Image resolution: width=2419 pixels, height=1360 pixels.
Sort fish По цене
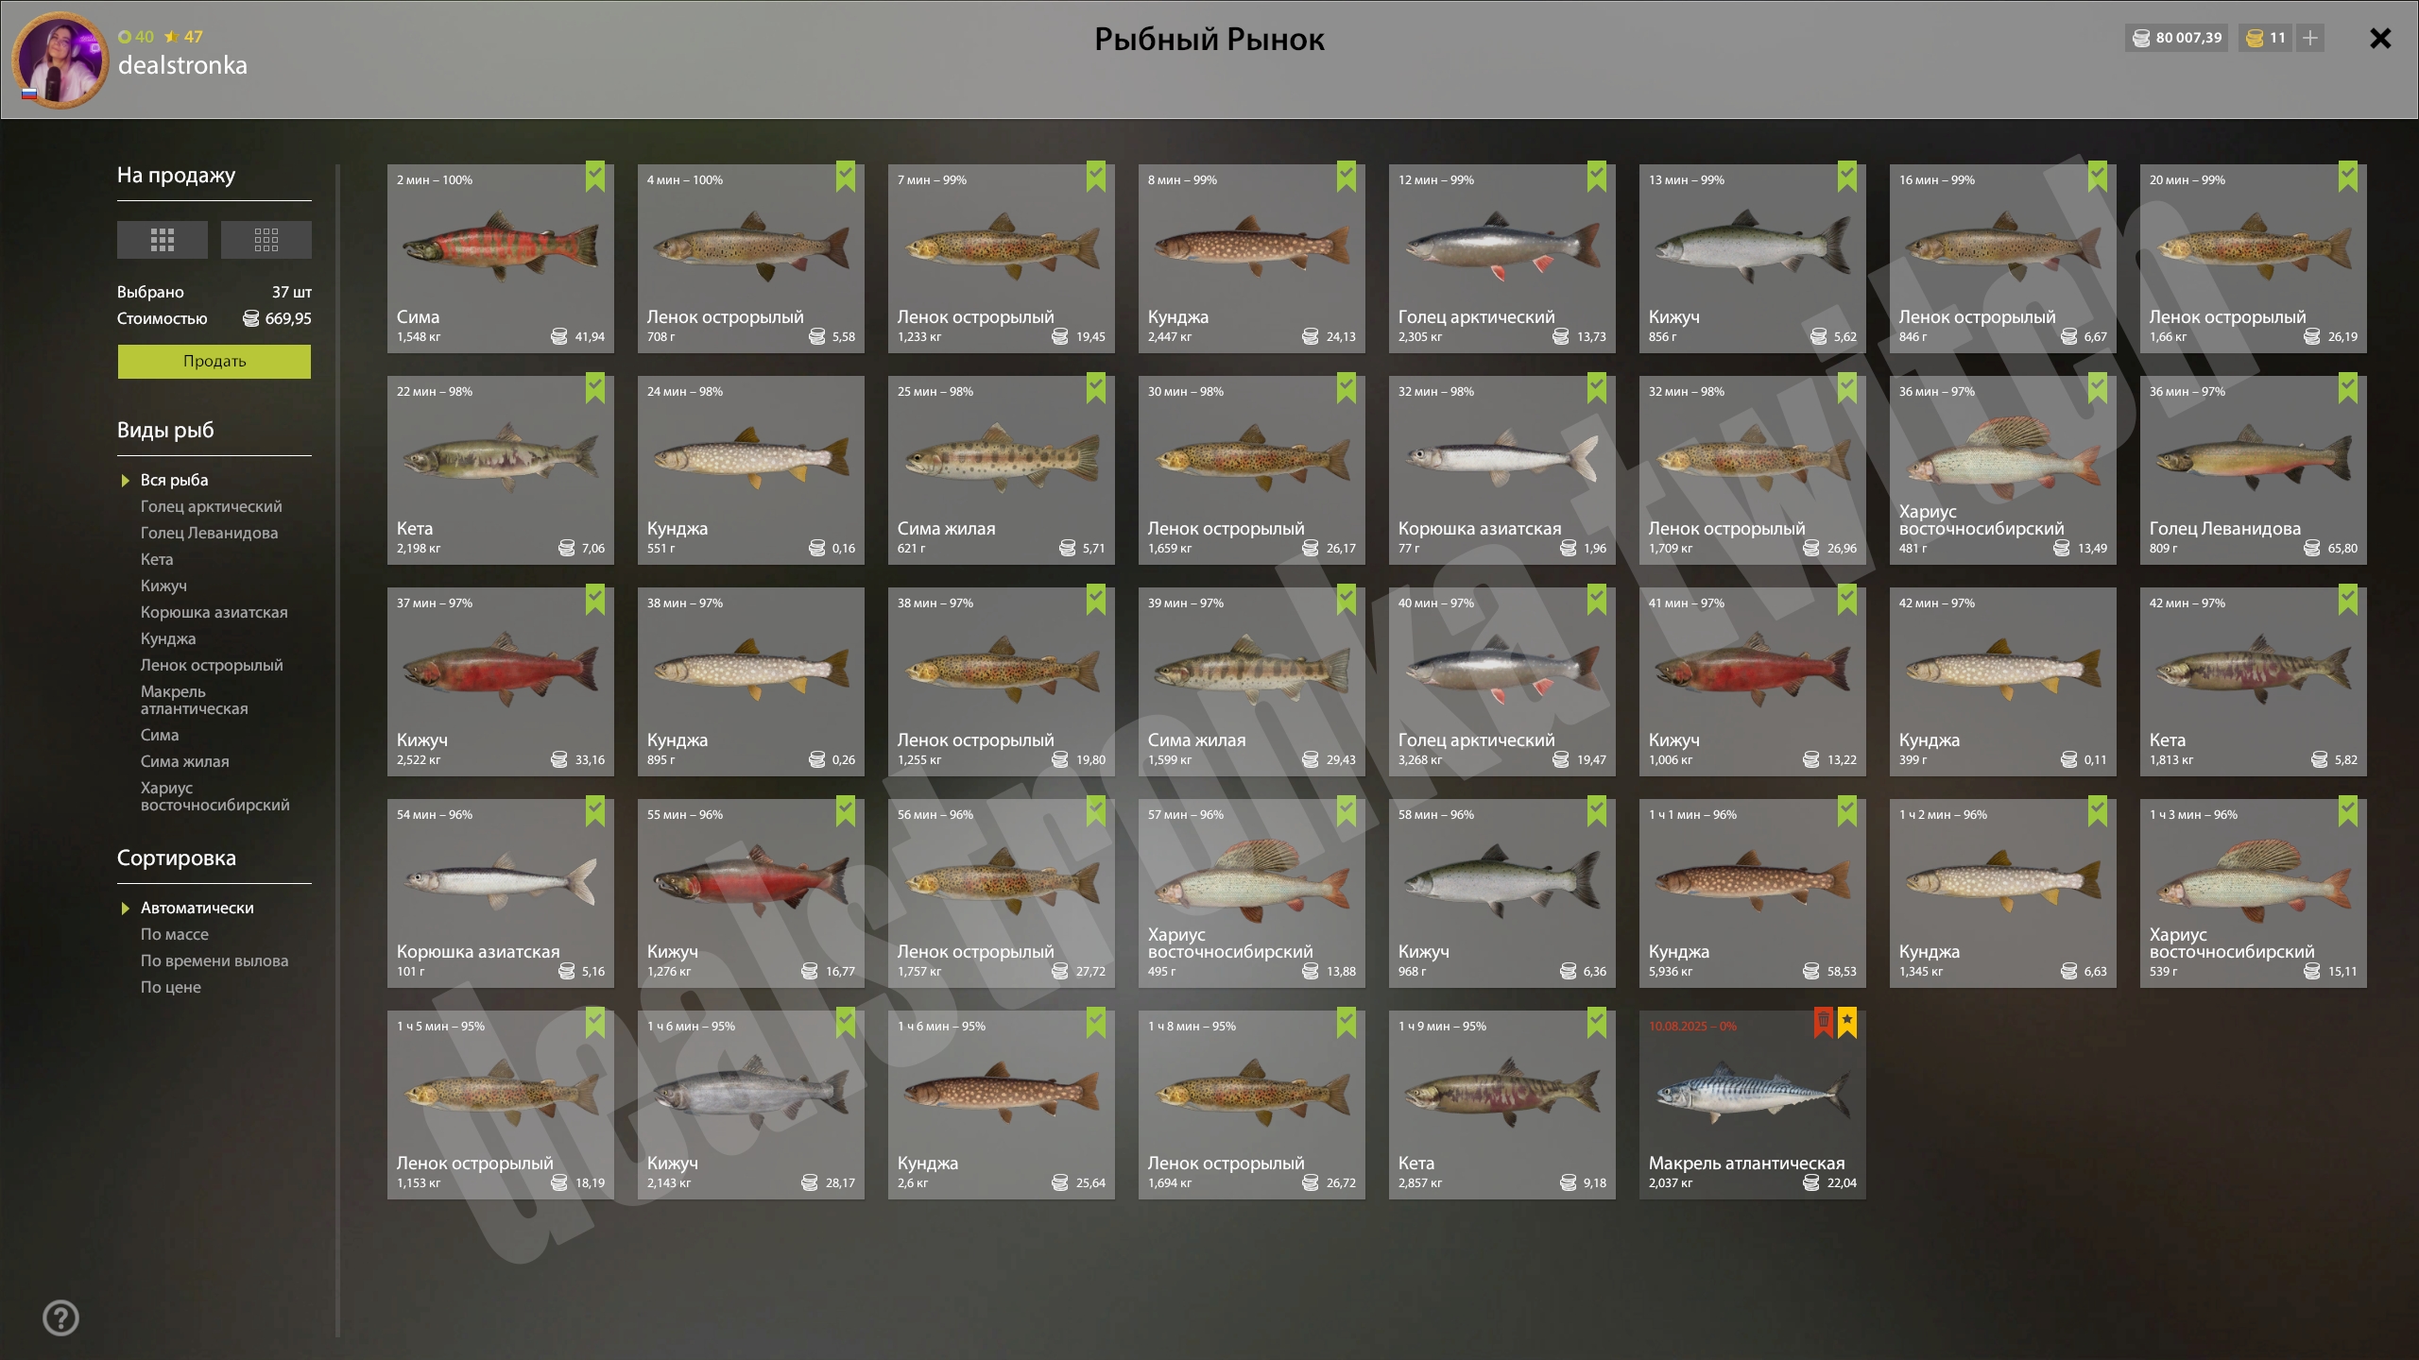tap(171, 987)
